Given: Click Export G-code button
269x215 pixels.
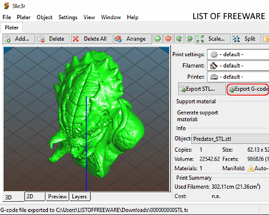Looking at the screenshot, I should [x=248, y=89].
